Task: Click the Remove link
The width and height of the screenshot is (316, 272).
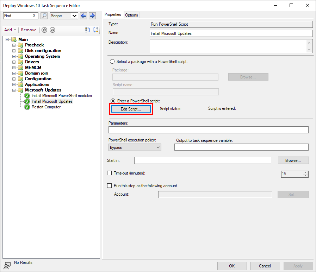Action: [29, 30]
